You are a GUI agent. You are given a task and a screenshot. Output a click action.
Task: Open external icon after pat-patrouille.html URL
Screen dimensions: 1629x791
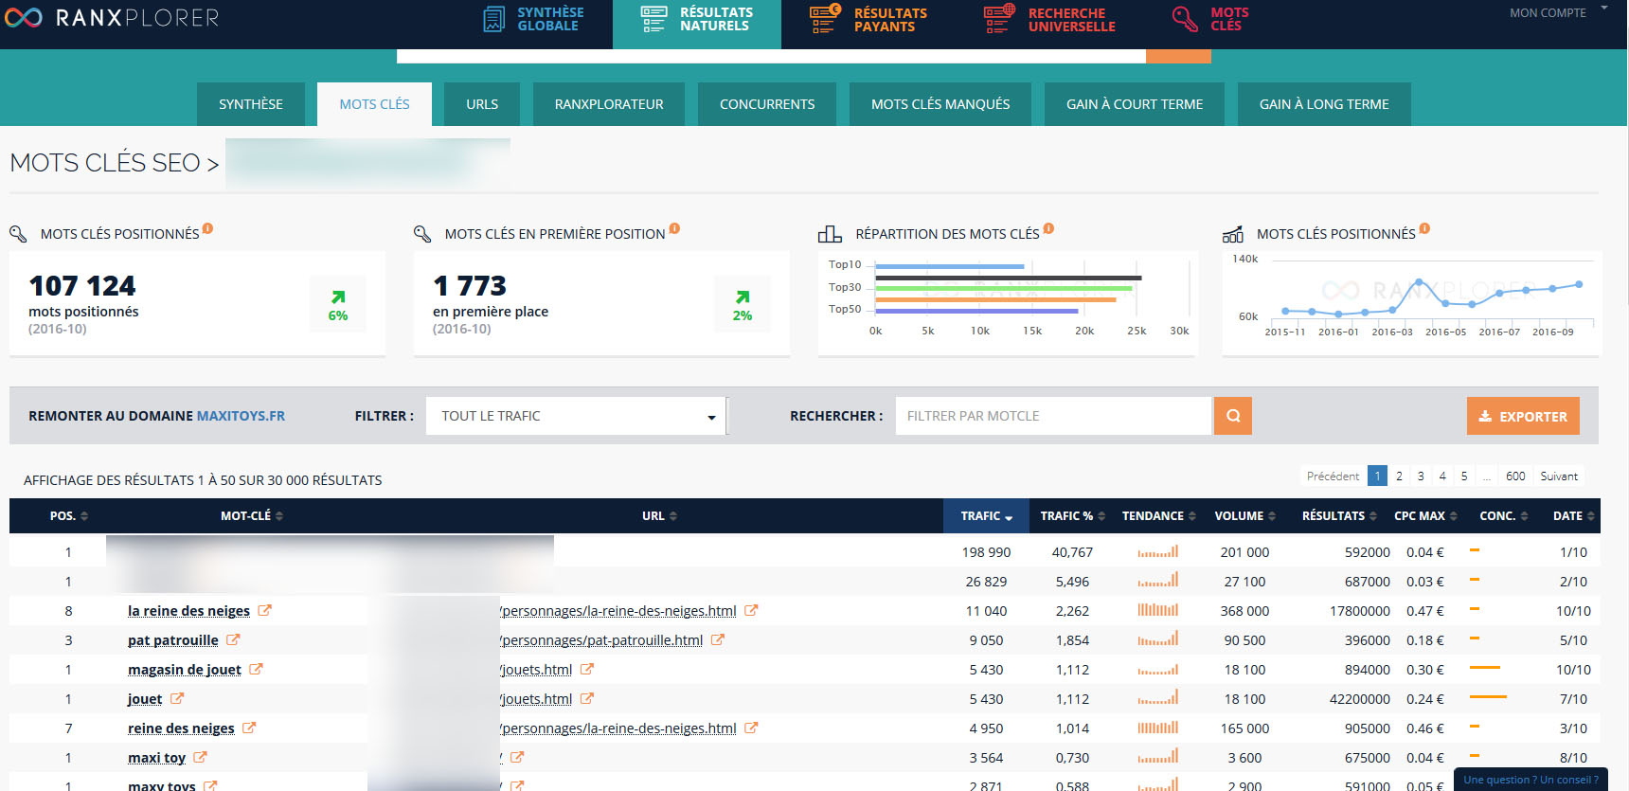(718, 639)
